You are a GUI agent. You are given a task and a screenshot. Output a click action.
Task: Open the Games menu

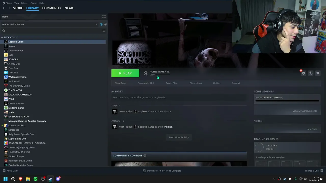(34, 3)
